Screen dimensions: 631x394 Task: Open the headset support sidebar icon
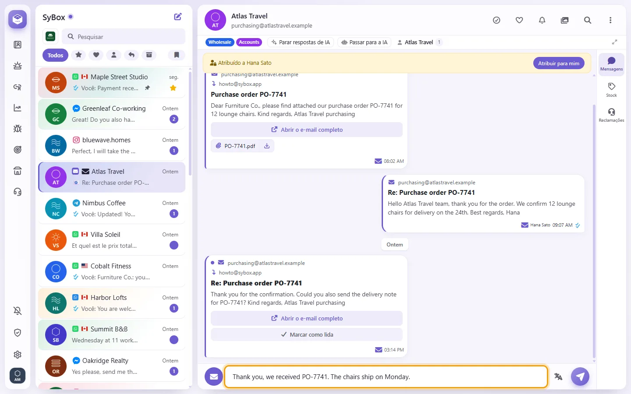(18, 192)
